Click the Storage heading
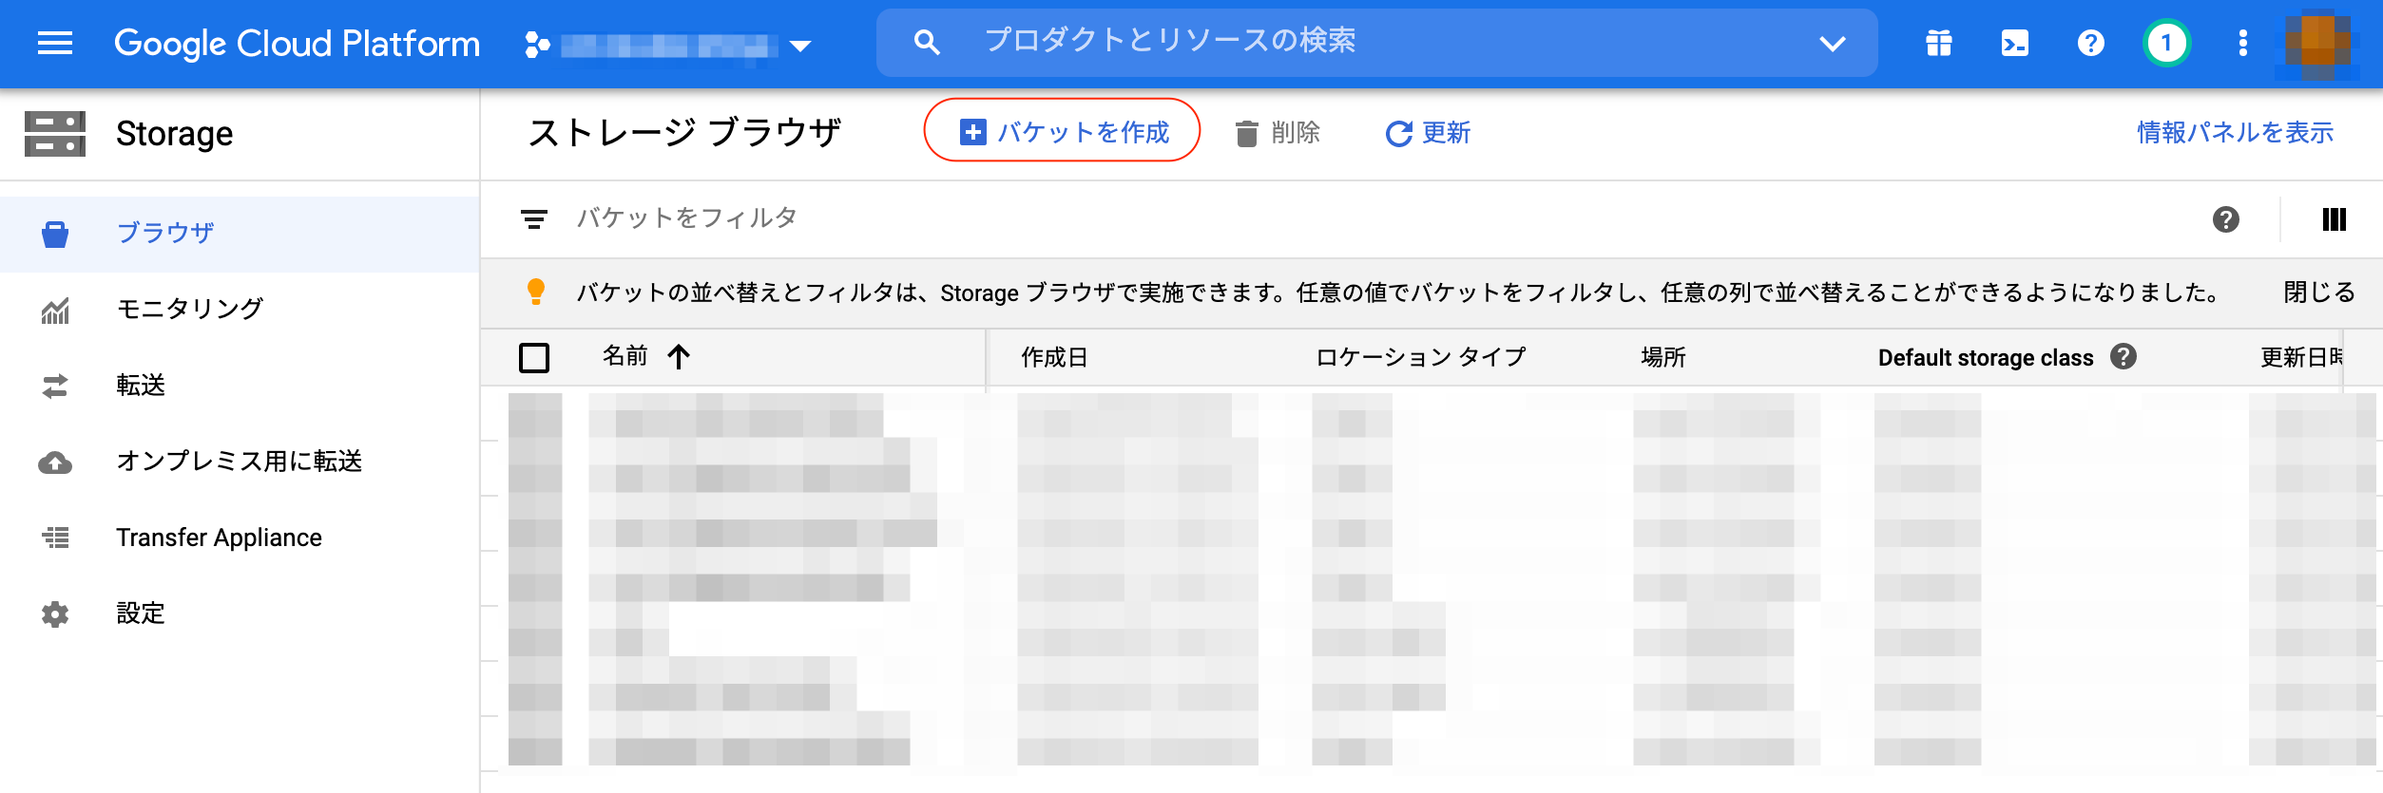The height and width of the screenshot is (793, 2383). 174,134
